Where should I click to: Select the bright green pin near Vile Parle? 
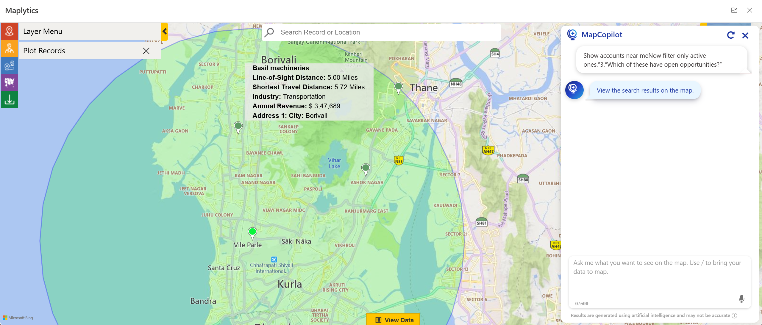pos(252,232)
